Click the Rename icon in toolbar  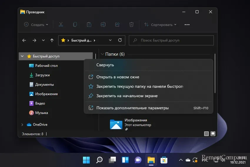(x=103, y=25)
